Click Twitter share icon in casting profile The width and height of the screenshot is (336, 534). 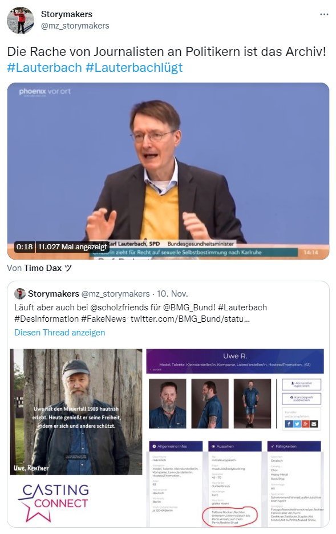click(297, 424)
